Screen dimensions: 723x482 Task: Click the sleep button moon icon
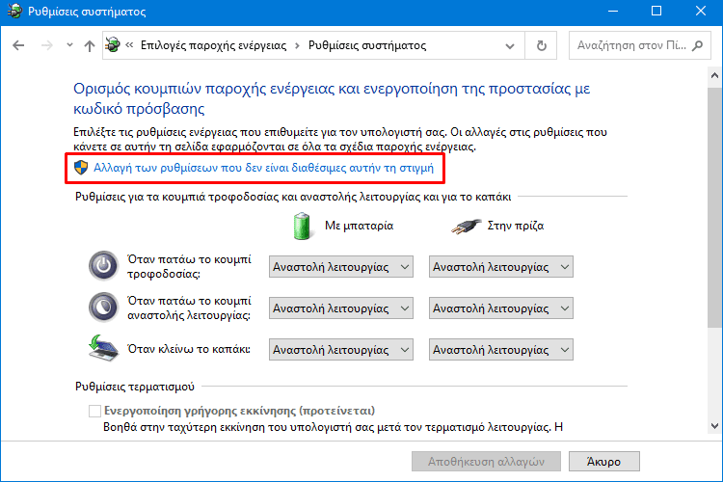tap(103, 308)
